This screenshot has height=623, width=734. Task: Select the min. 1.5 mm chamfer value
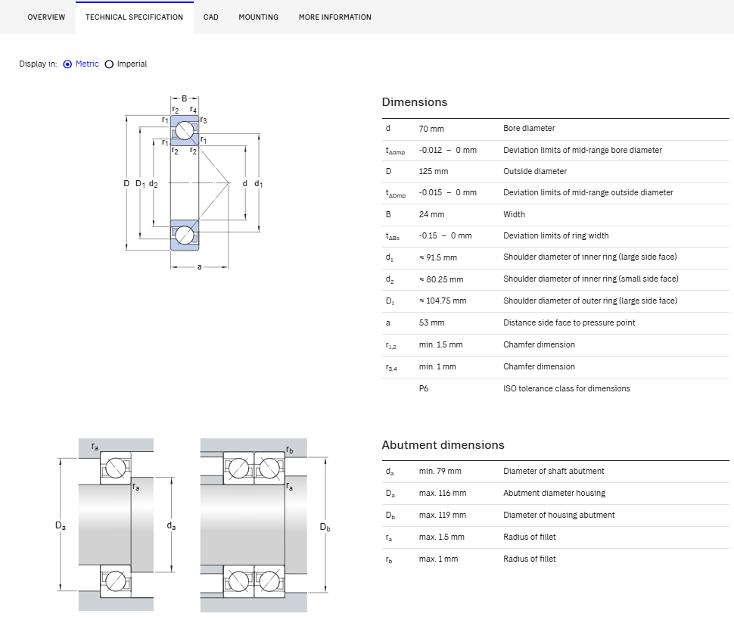(x=440, y=344)
